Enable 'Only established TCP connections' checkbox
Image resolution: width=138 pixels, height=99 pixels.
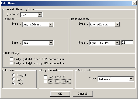pyautogui.click(x=11, y=59)
